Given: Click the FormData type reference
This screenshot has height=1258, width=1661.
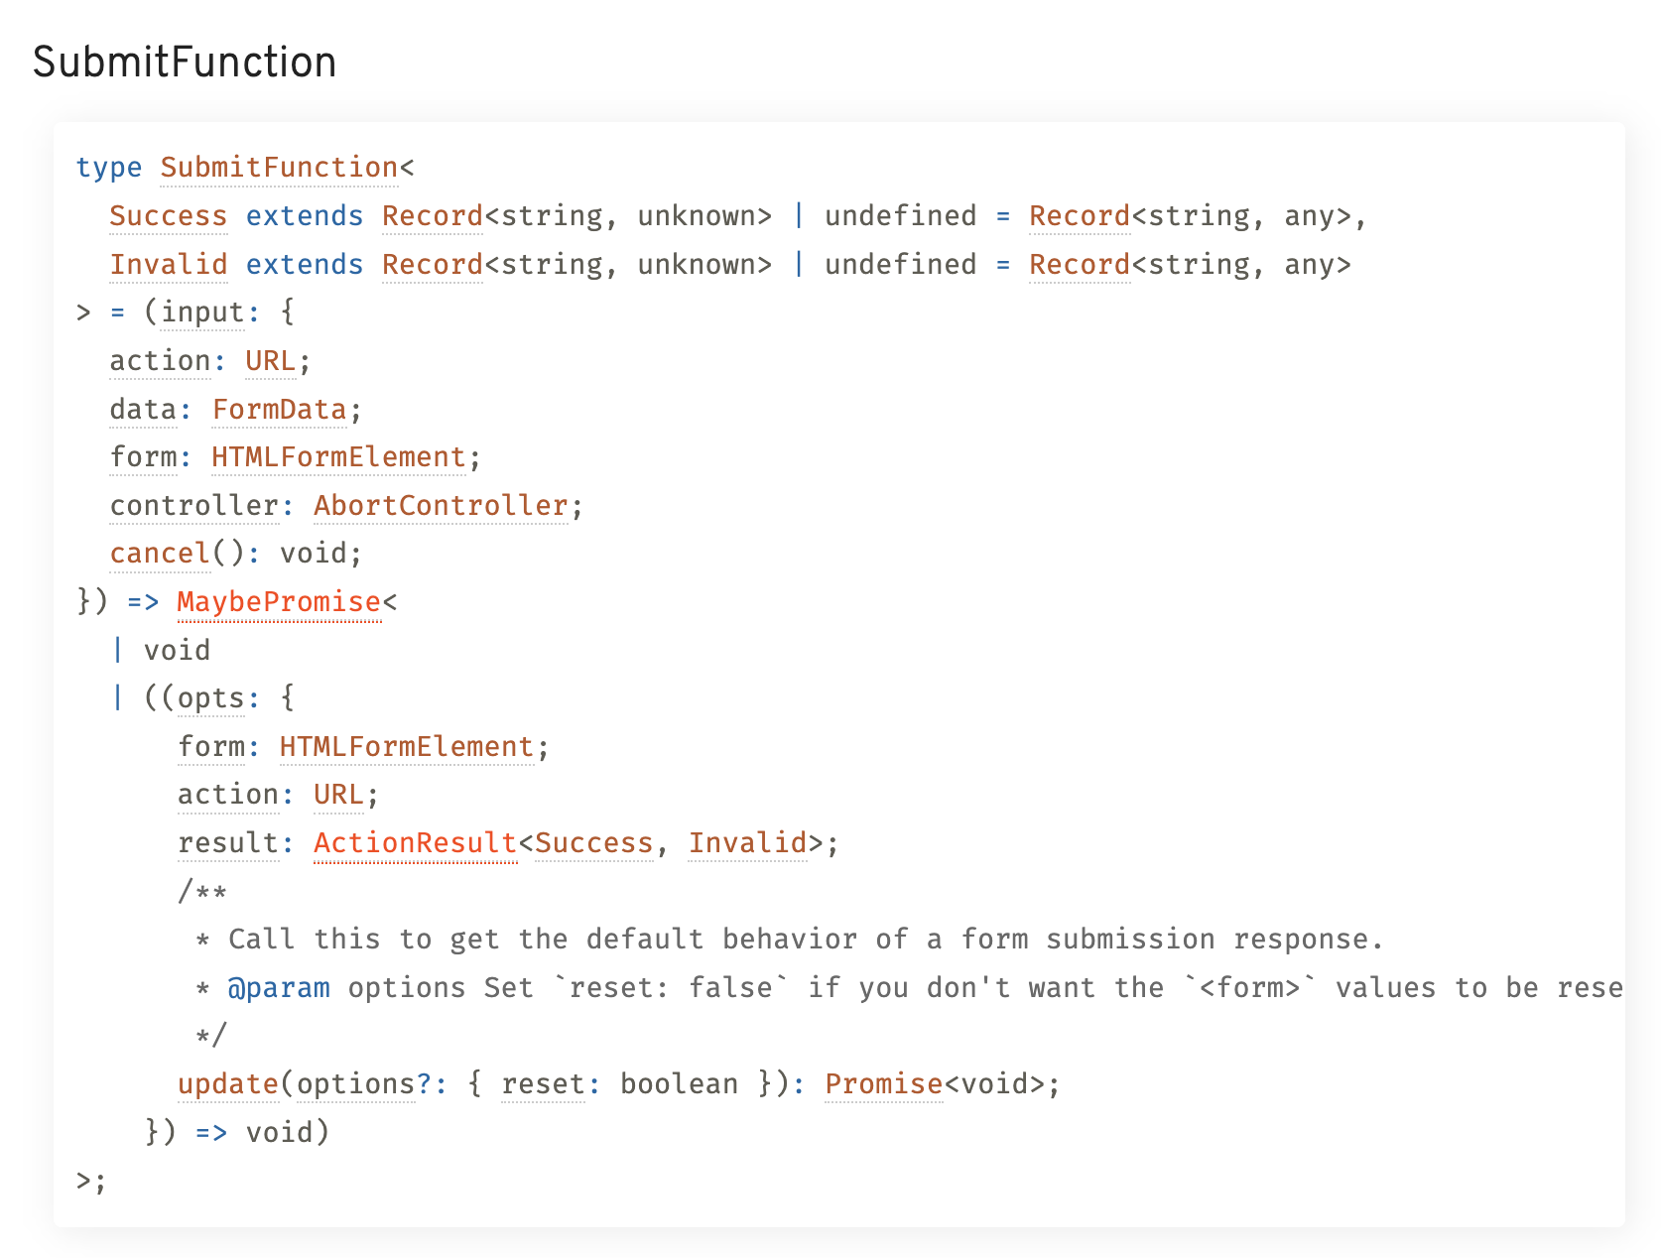Looking at the screenshot, I should pos(279,410).
